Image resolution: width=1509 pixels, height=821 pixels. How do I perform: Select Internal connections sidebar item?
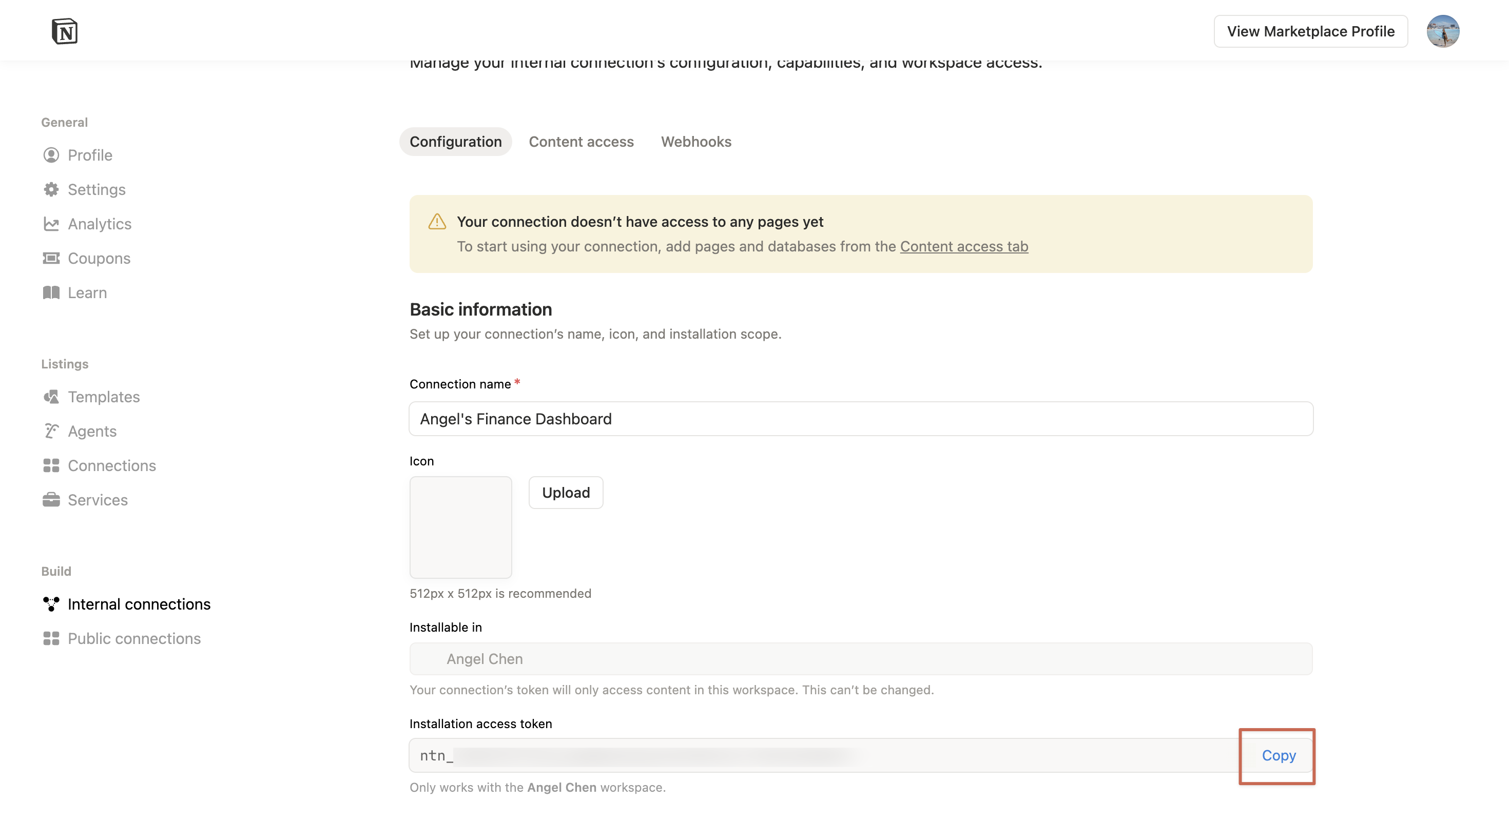pyautogui.click(x=138, y=604)
